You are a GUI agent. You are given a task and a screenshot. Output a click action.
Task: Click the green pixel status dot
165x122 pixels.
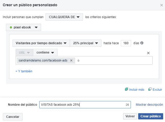coord(11,27)
